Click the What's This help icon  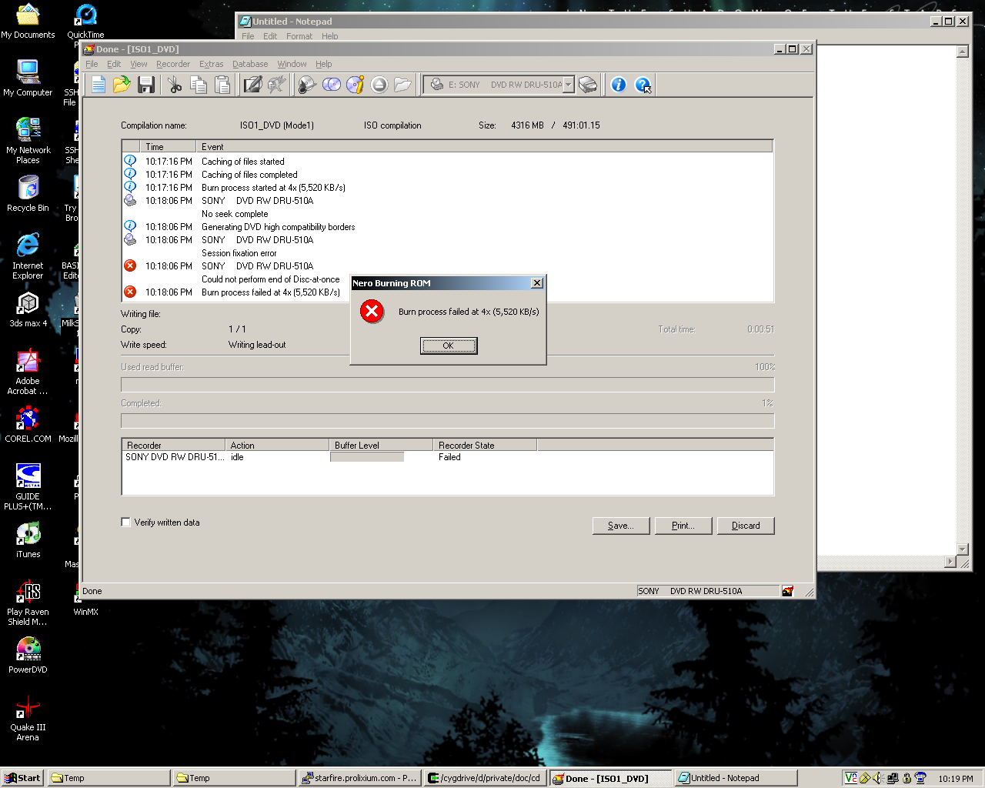643,85
